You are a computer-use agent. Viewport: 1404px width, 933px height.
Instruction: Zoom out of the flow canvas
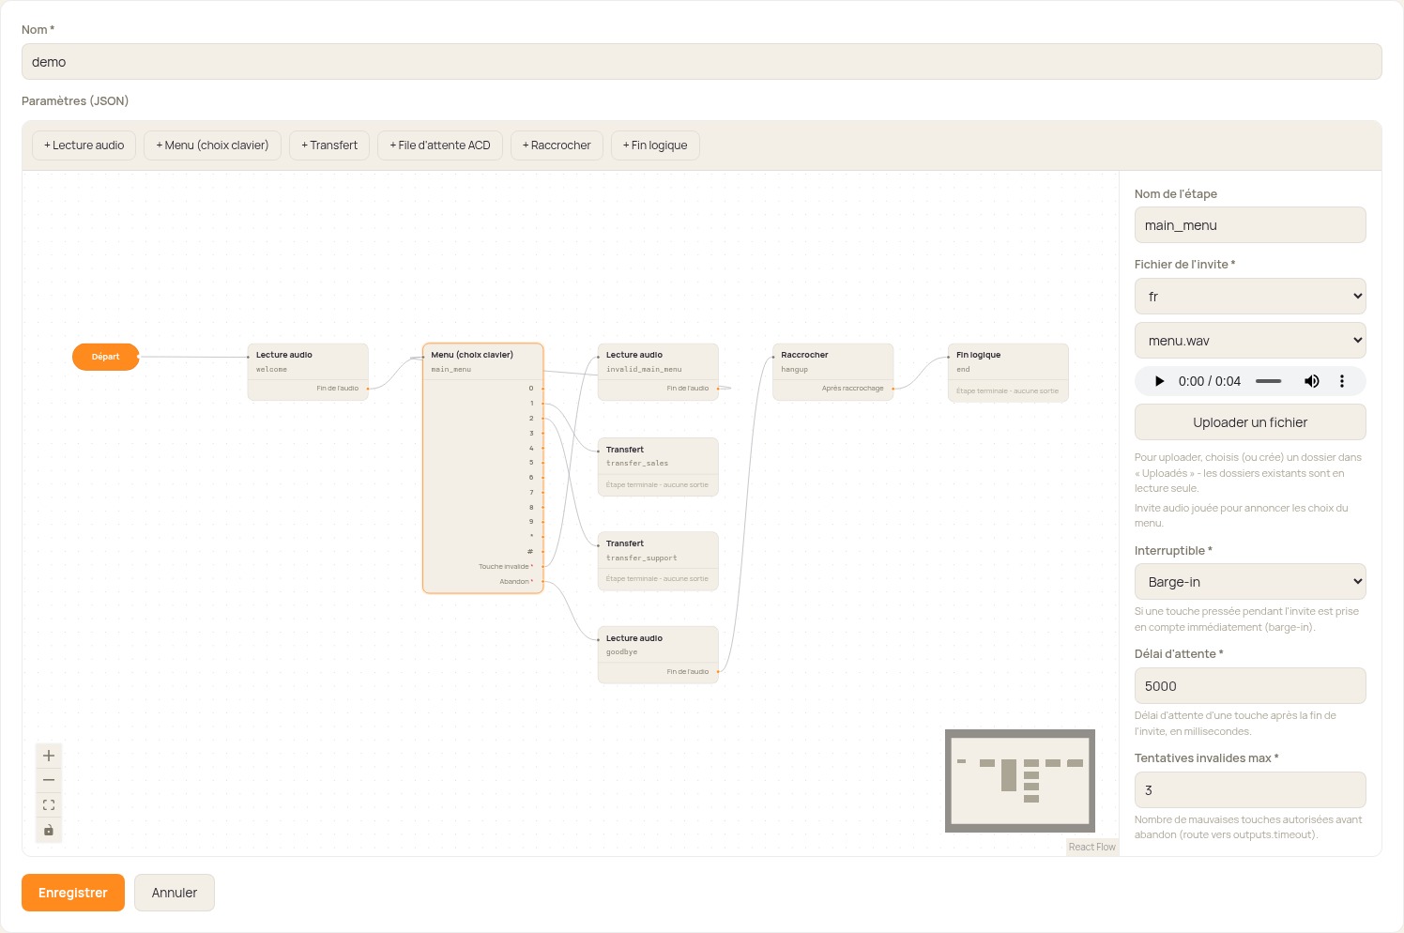[49, 780]
